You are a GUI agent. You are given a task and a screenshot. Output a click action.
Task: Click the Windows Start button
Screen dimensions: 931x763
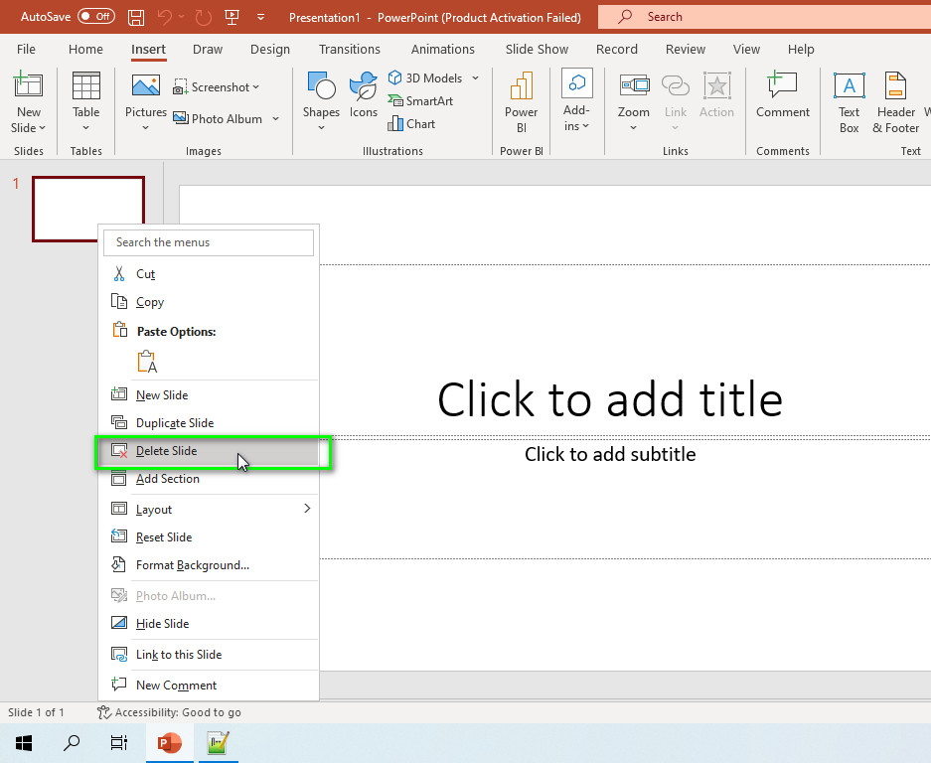pyautogui.click(x=24, y=743)
